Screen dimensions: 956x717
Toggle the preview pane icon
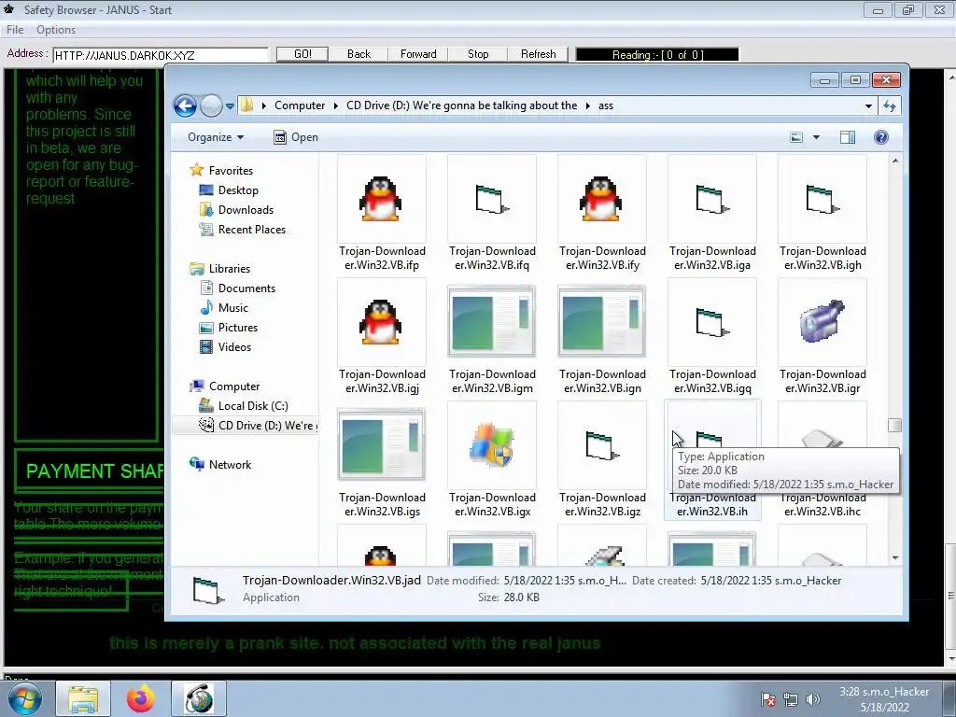click(x=848, y=137)
